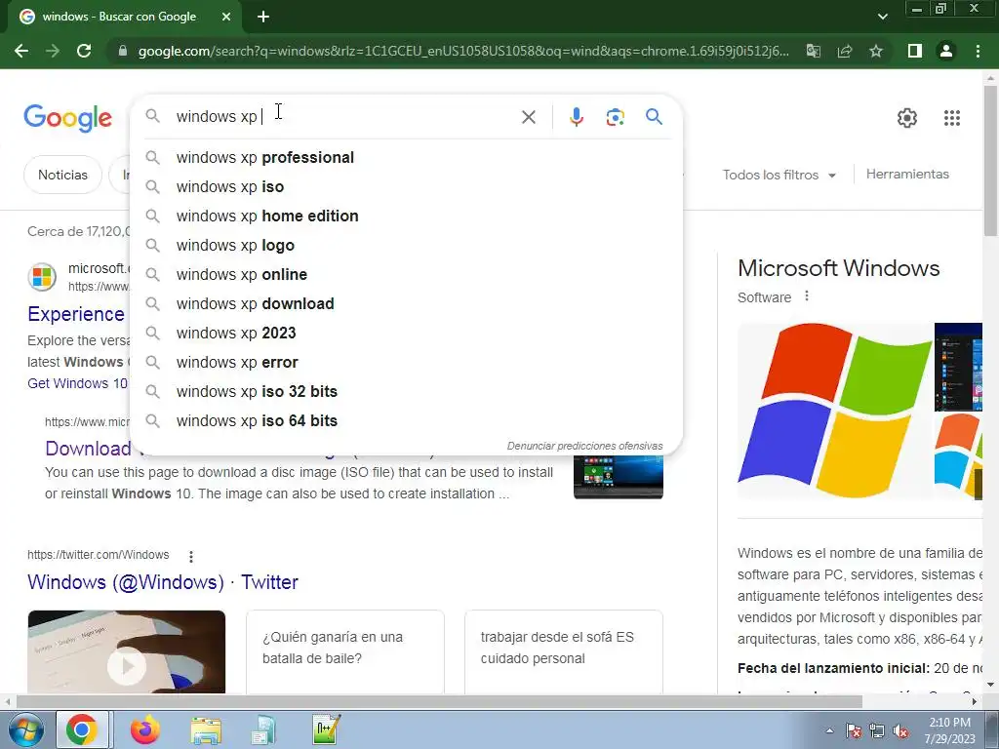Click the browser back arrow
The height and width of the screenshot is (749, 999).
21,51
